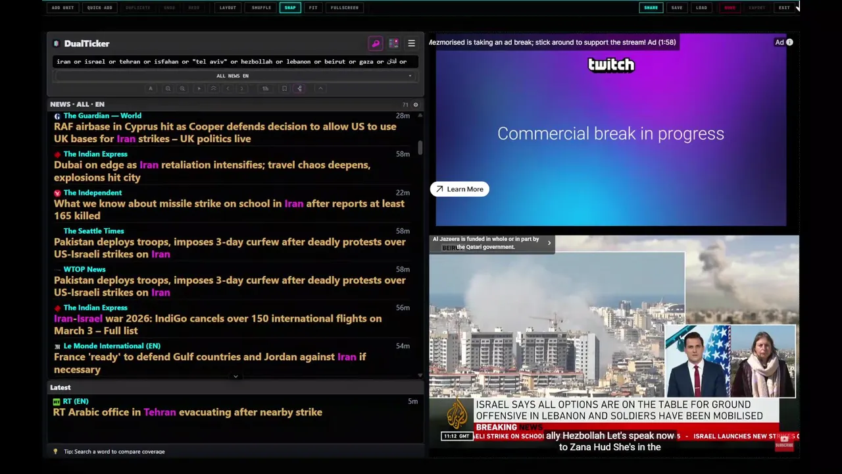Screen dimensions: 842x474
Task: Open France 'ready' to defend Gulf headline
Action: pos(210,363)
